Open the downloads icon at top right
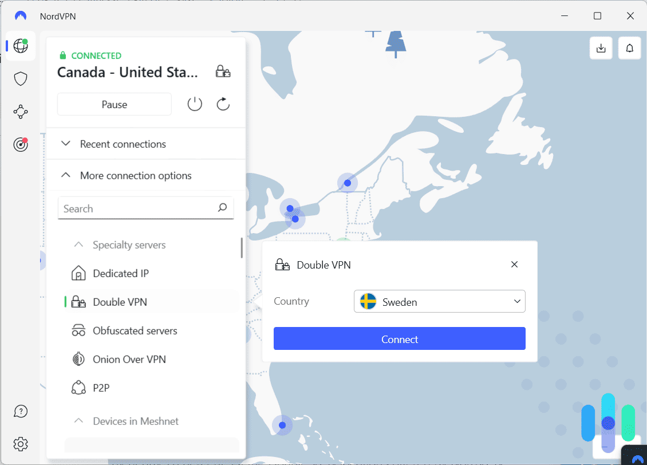Screen dimensions: 647x465 click(601, 48)
